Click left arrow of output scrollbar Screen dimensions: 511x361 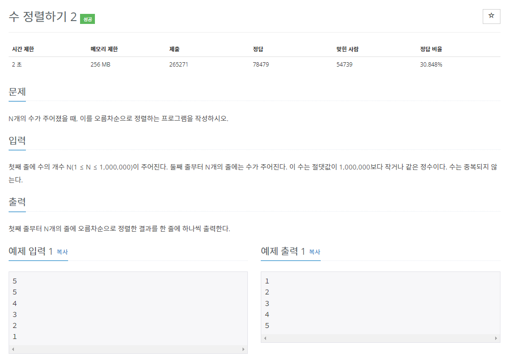[265, 338]
